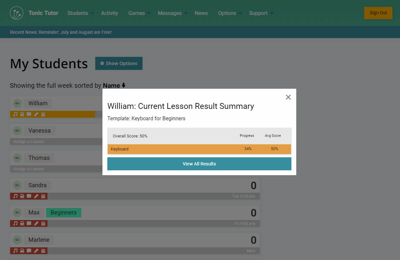Screen dimensions: 400x260
Task: Click the music note icon in Sandra's row
Action: pyautogui.click(x=15, y=196)
